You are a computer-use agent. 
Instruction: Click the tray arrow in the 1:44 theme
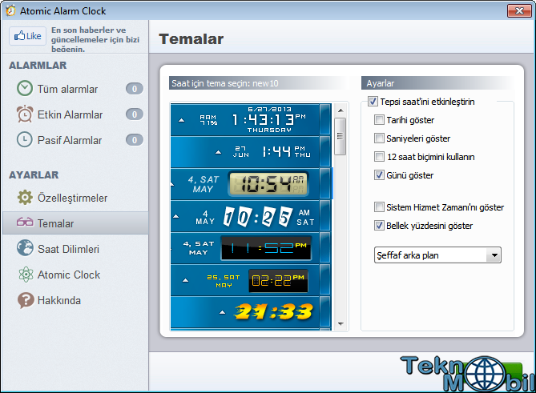[218, 152]
